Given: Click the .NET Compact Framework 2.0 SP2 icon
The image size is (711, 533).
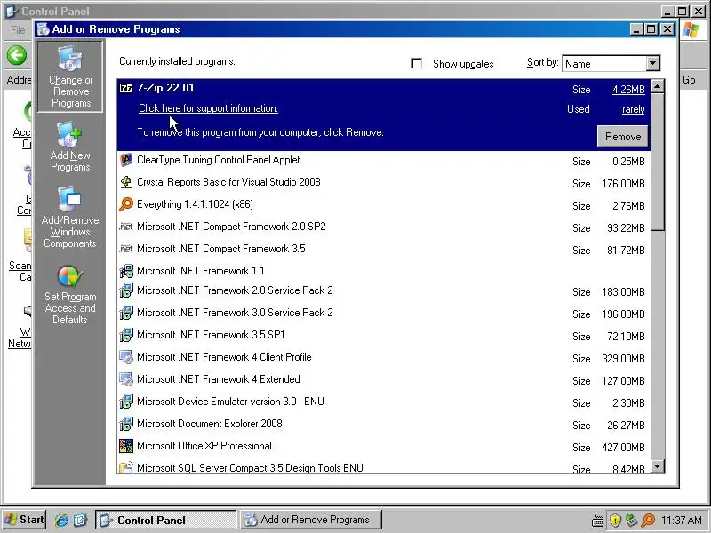Looking at the screenshot, I should tap(126, 227).
